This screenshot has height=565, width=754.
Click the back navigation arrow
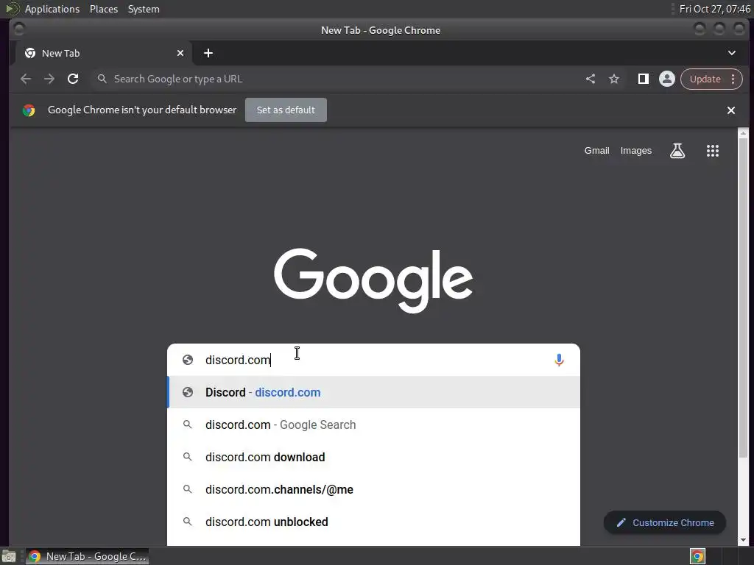[26, 79]
